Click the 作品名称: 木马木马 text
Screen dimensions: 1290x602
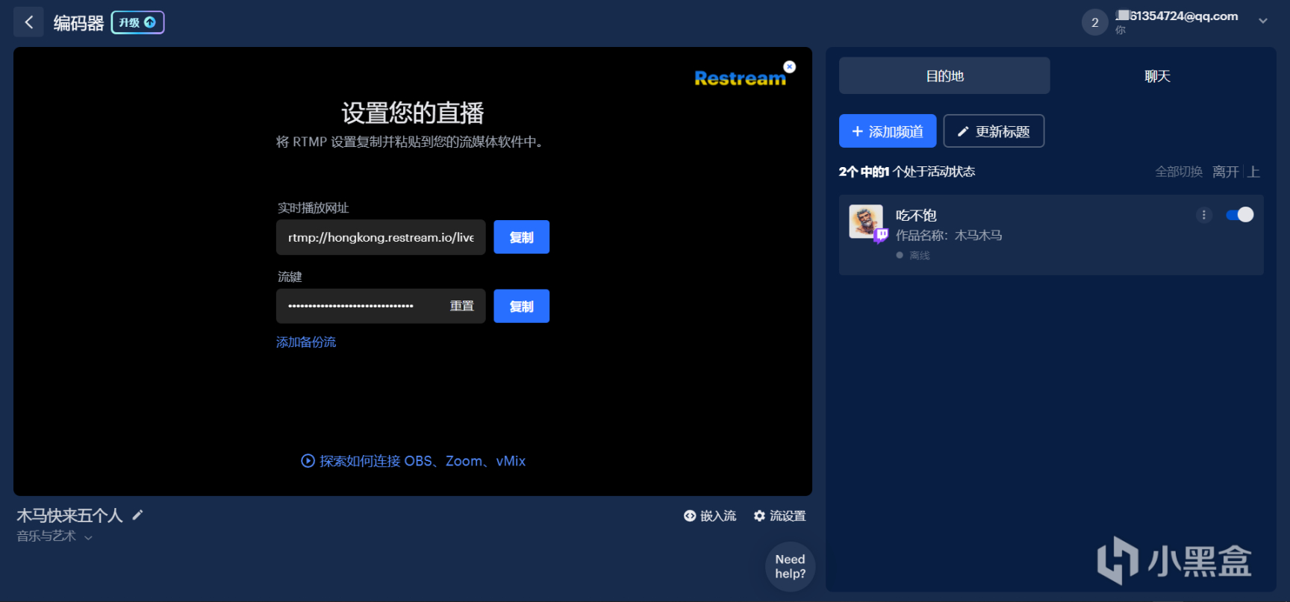949,236
